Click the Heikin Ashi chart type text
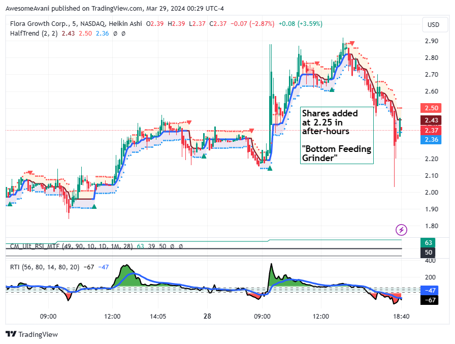The height and width of the screenshot is (344, 455). click(125, 24)
